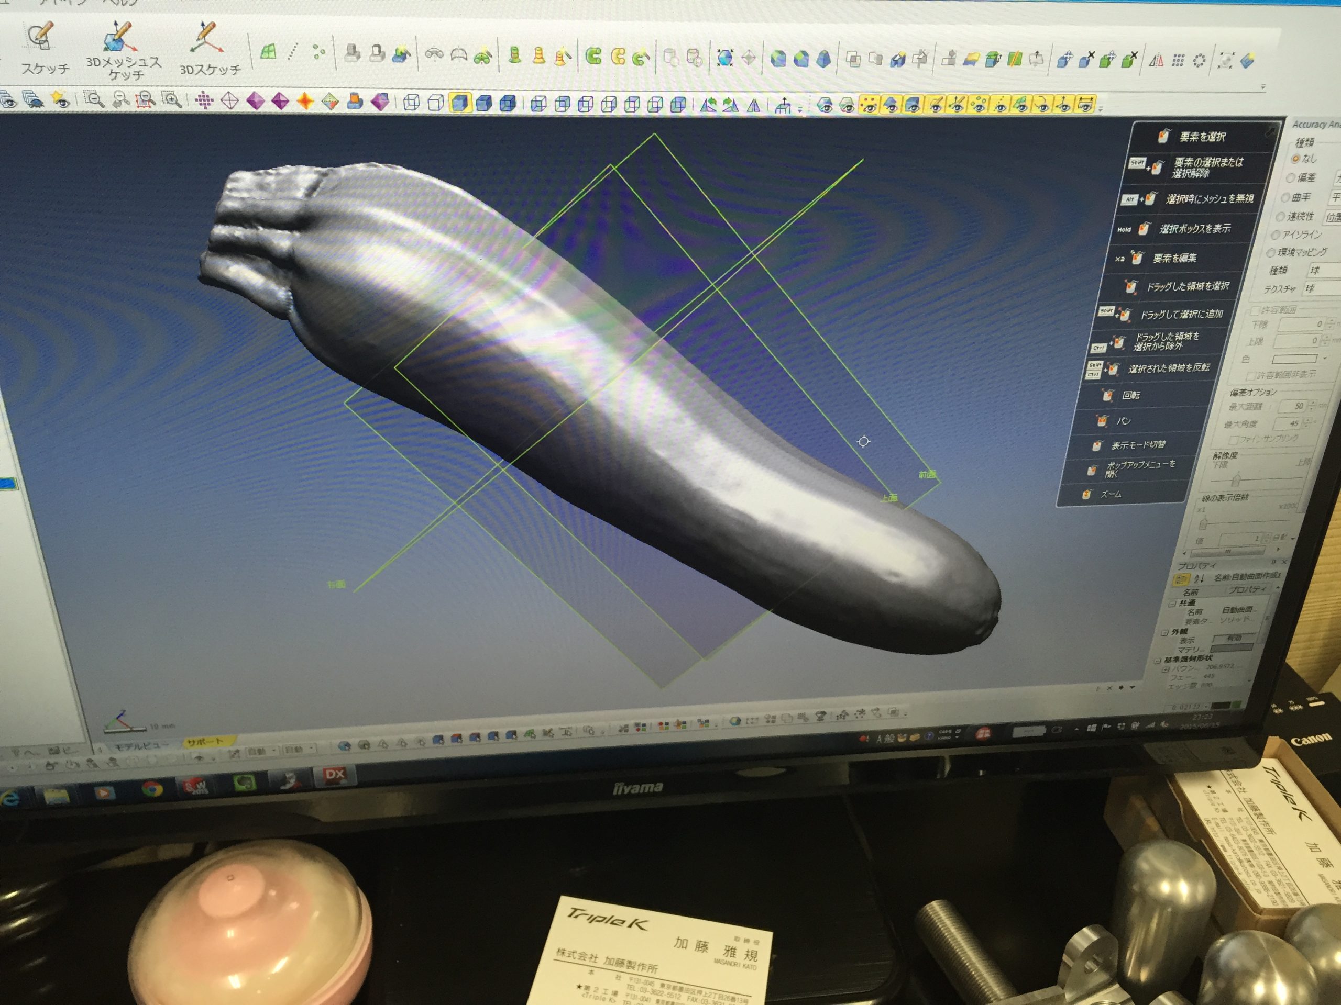Collapse the 共通 property group

1172,604
